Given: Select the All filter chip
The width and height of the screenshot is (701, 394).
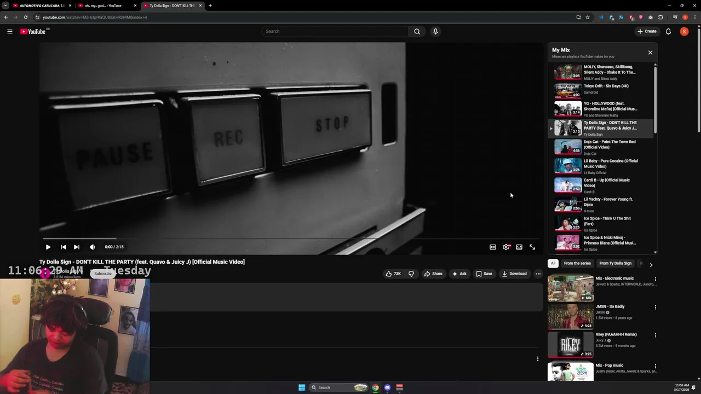Looking at the screenshot, I should point(553,263).
